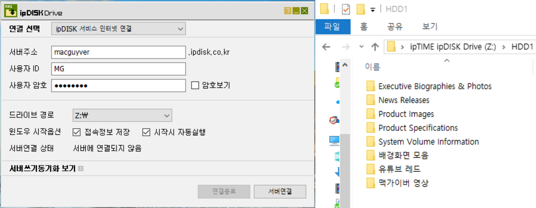This screenshot has width=536, height=208.
Task: Click the 맥가이버 영상 folder icon
Action: click(x=371, y=183)
